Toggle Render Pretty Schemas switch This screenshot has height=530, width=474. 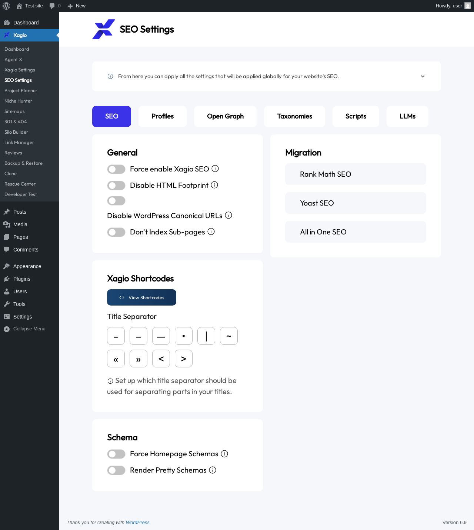[116, 470]
